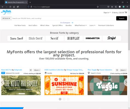
Task: Open Bundles menu item
Action: click(x=69, y=25)
